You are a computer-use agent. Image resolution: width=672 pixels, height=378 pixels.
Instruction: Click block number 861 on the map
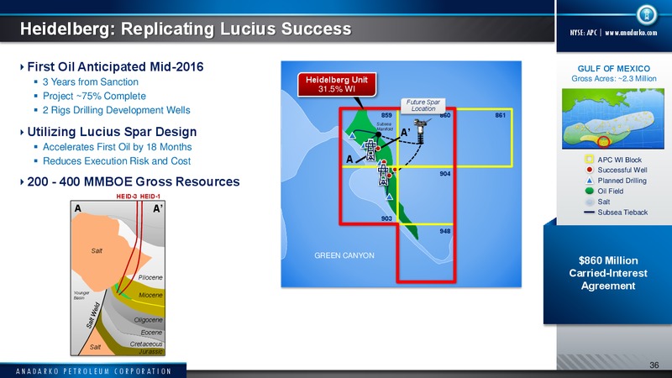pos(500,115)
